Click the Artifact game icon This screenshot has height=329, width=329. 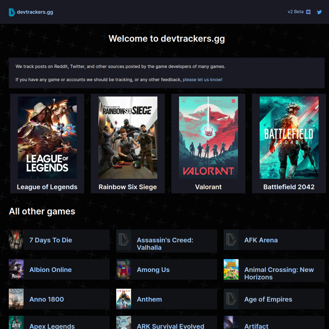231,322
